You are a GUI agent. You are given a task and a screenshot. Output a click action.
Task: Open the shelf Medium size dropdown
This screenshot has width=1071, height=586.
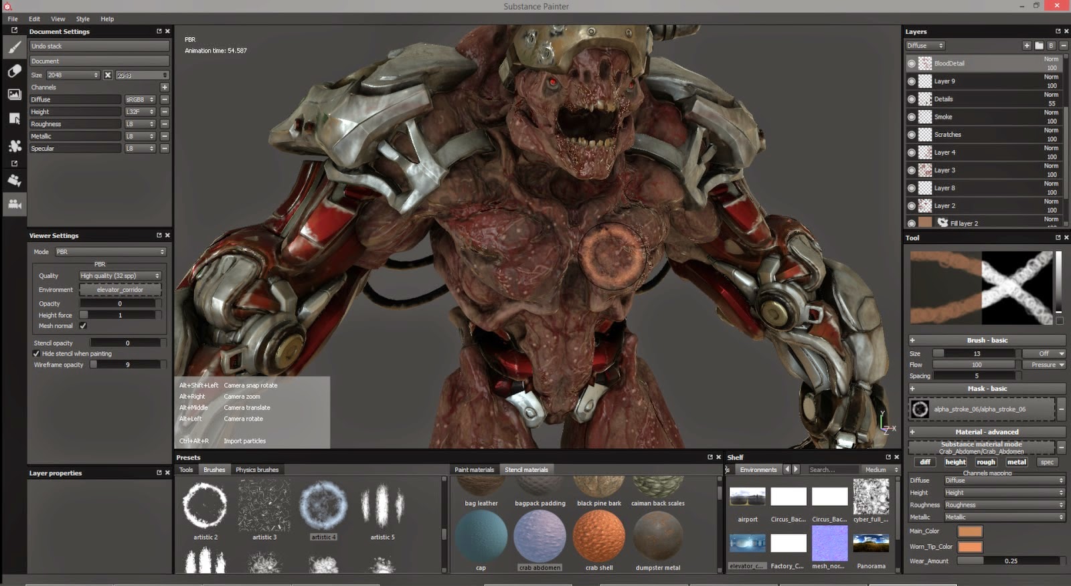click(880, 470)
